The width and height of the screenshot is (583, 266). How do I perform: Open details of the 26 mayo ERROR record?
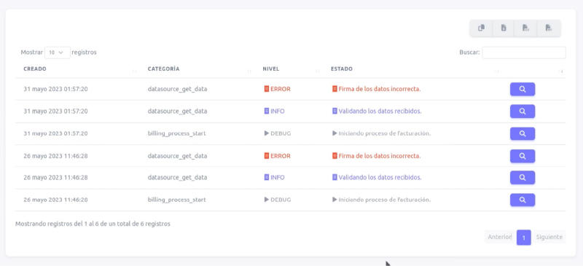tap(523, 156)
